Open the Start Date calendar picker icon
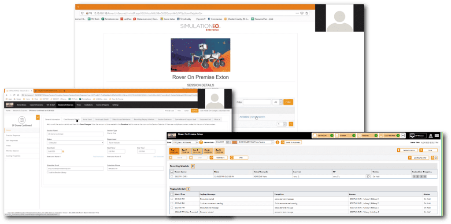This screenshot has height=224, width=451. click(x=63, y=151)
